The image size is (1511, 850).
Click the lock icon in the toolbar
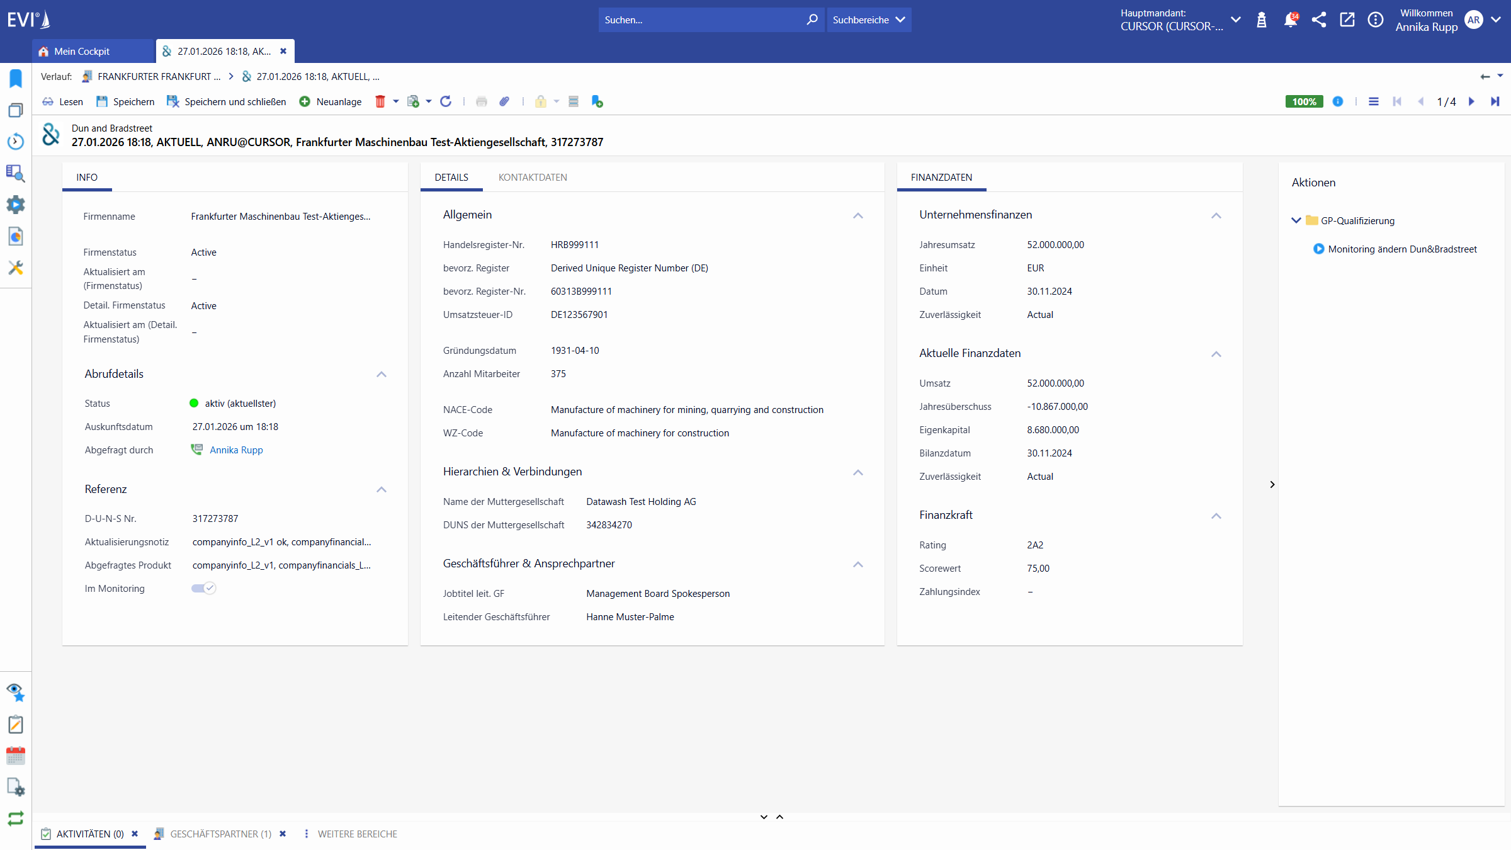pos(540,101)
